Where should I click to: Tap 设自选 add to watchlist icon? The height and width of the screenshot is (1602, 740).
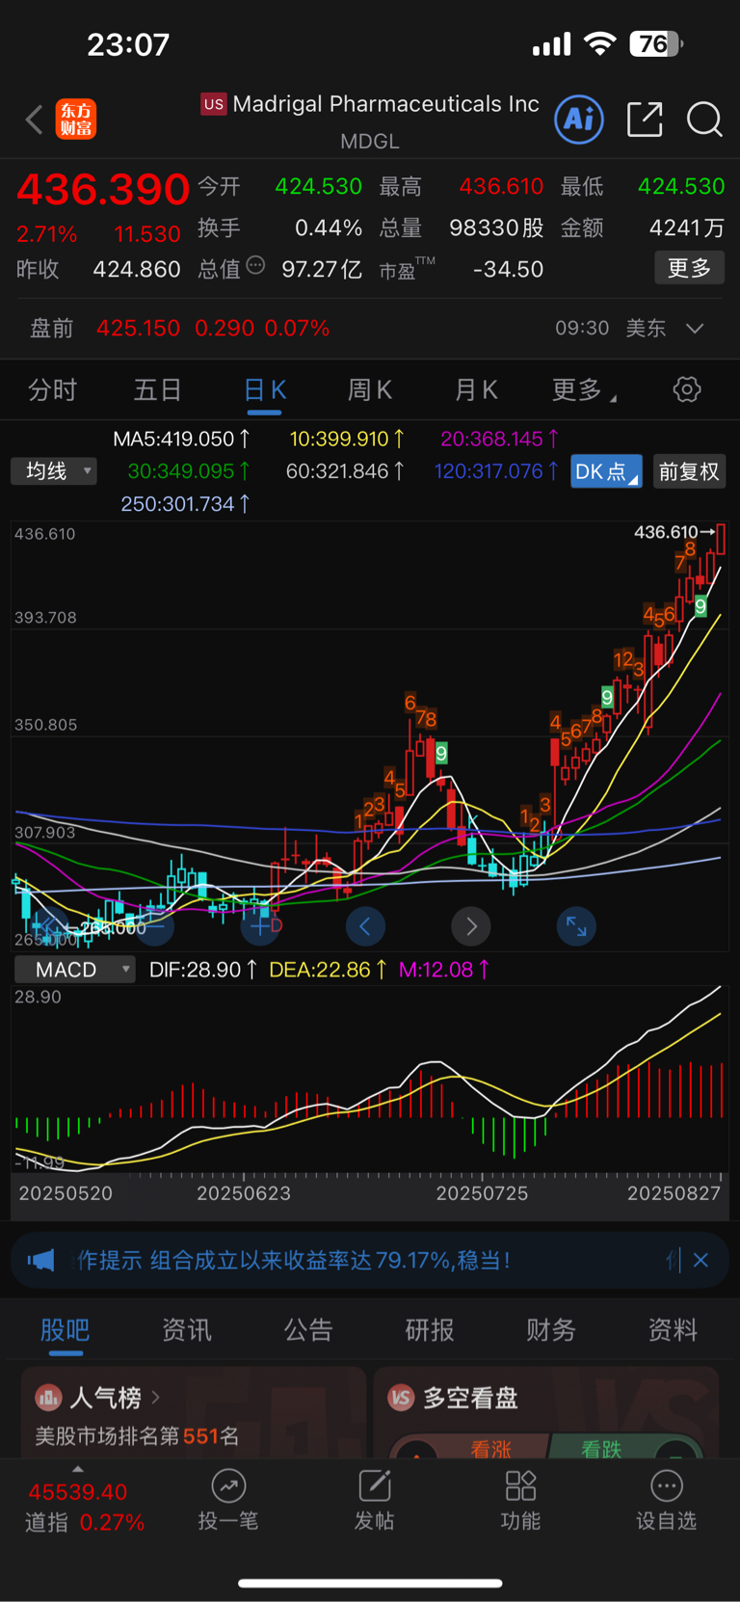coord(666,1501)
